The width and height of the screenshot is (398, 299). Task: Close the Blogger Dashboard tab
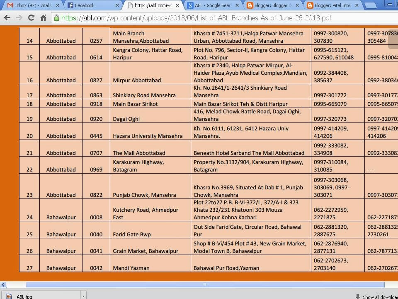tap(297, 5)
